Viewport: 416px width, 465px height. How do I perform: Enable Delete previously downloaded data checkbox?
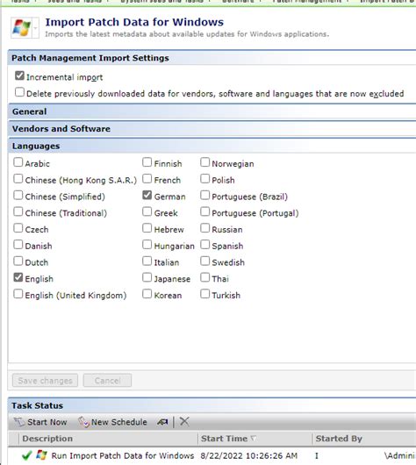click(19, 92)
